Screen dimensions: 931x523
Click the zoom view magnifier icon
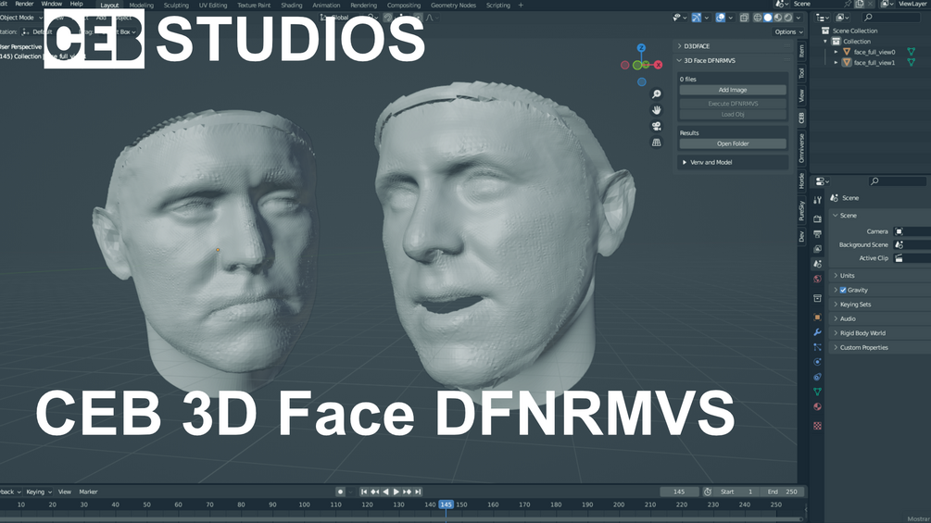coord(656,94)
